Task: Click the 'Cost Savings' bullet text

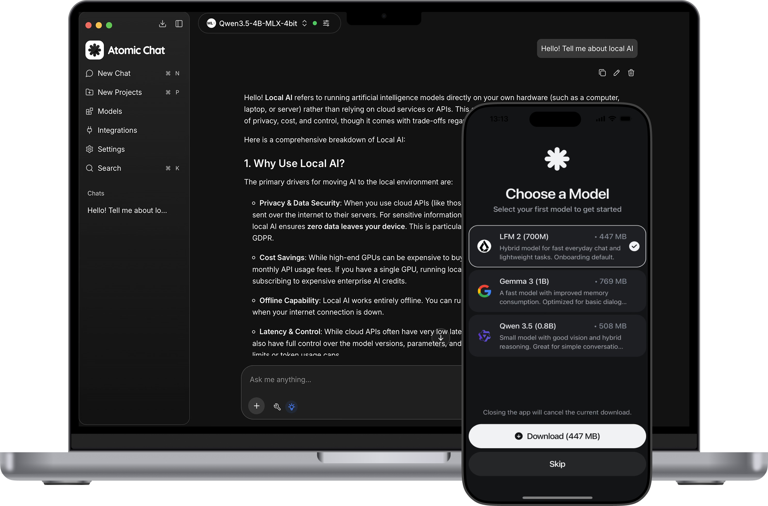Action: click(282, 257)
